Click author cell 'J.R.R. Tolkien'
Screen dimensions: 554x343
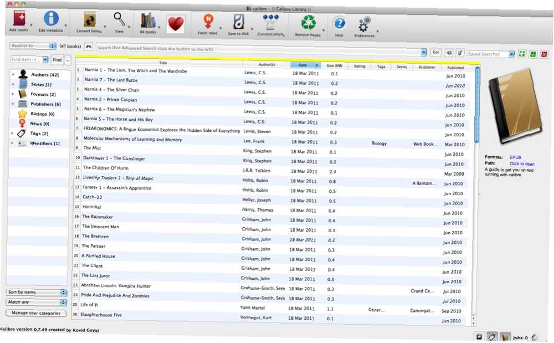click(x=256, y=171)
